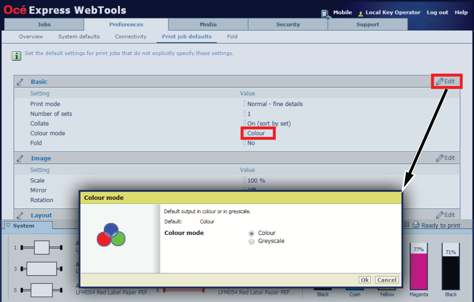Click the pencil icon beside Layout heading
Screen dimensions: 474x302
20,216
